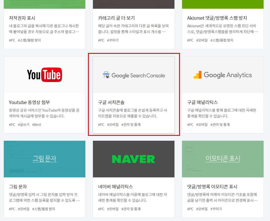Click the YouTube logo thumbnail
The height and width of the screenshot is (221, 270).
coord(45,75)
